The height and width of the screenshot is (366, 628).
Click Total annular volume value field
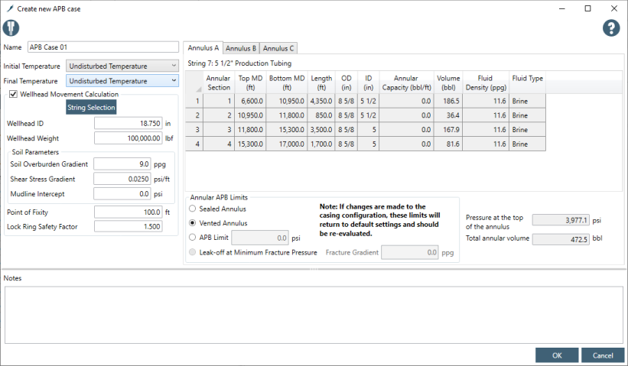[561, 239]
